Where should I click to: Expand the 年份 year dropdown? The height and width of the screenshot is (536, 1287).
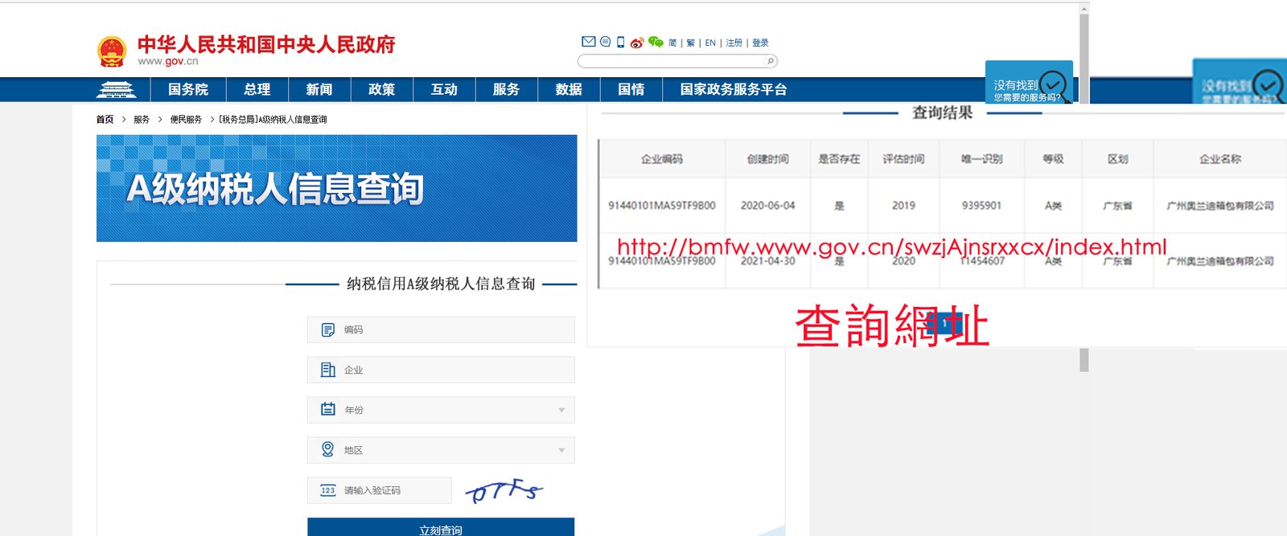[x=441, y=410]
